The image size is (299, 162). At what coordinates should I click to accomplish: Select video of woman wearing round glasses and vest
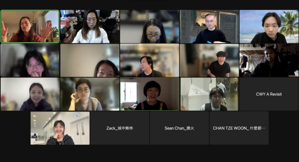tap(90, 94)
